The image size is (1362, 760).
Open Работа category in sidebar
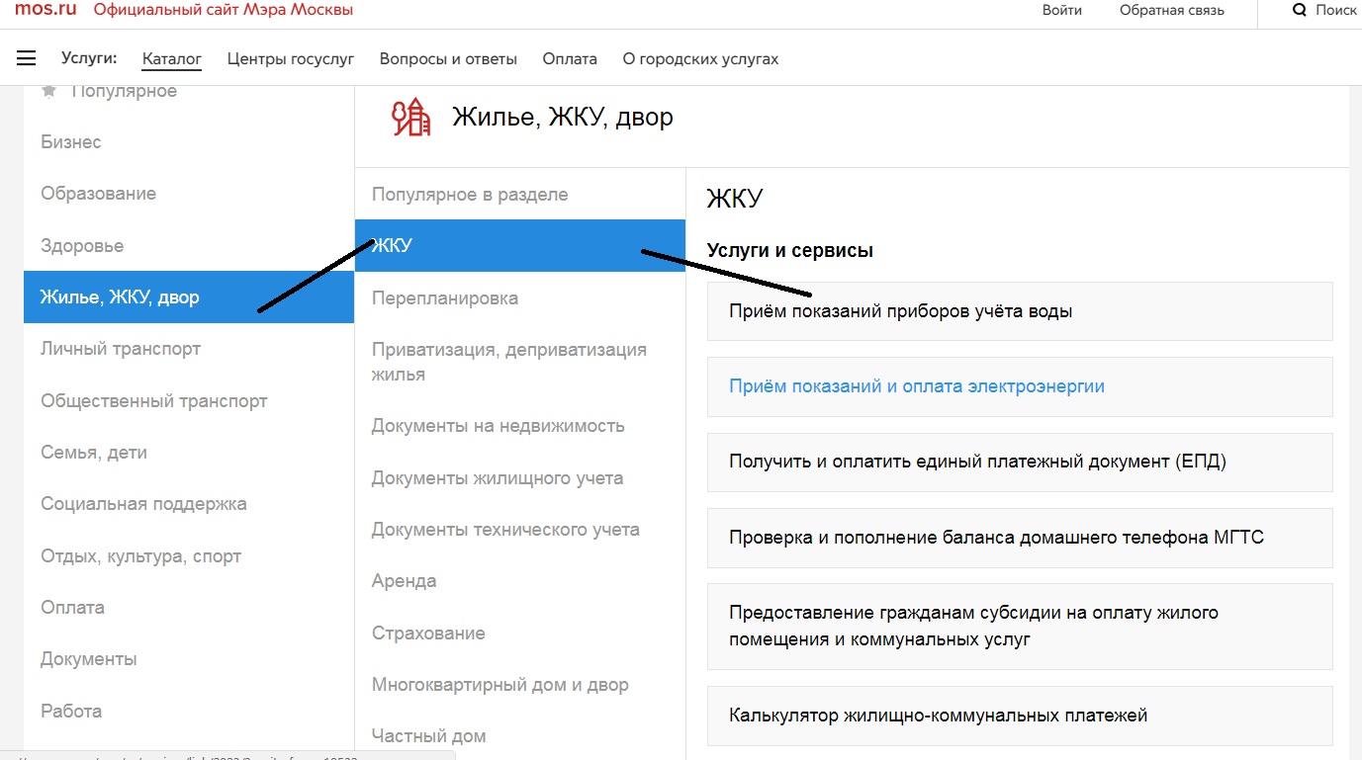point(189,711)
